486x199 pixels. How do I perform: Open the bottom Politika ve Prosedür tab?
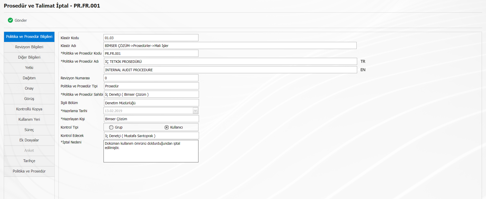[29, 171]
